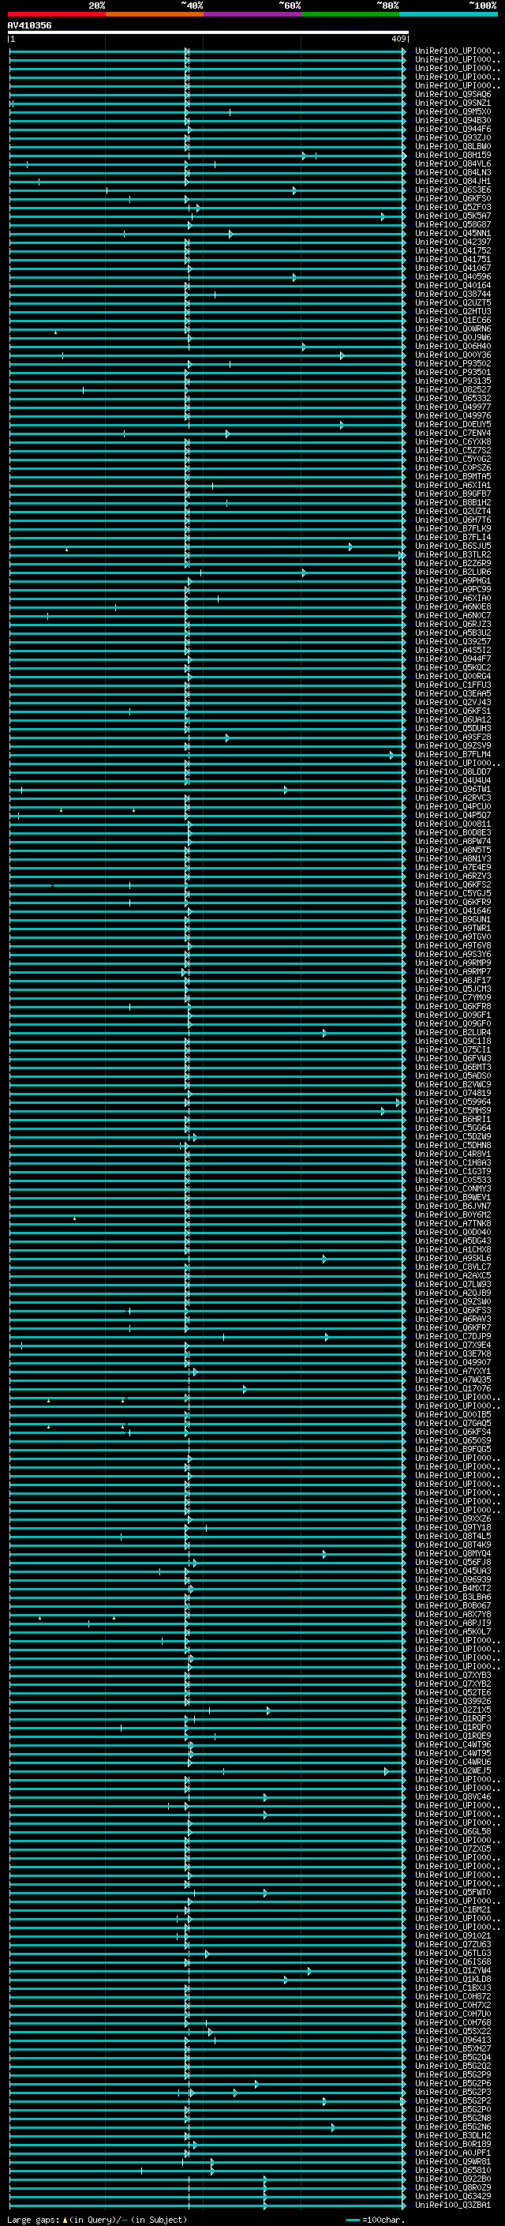Open the UniRef100_B6SJU5 hit
This screenshot has width=505, height=2226.
pyautogui.click(x=453, y=546)
